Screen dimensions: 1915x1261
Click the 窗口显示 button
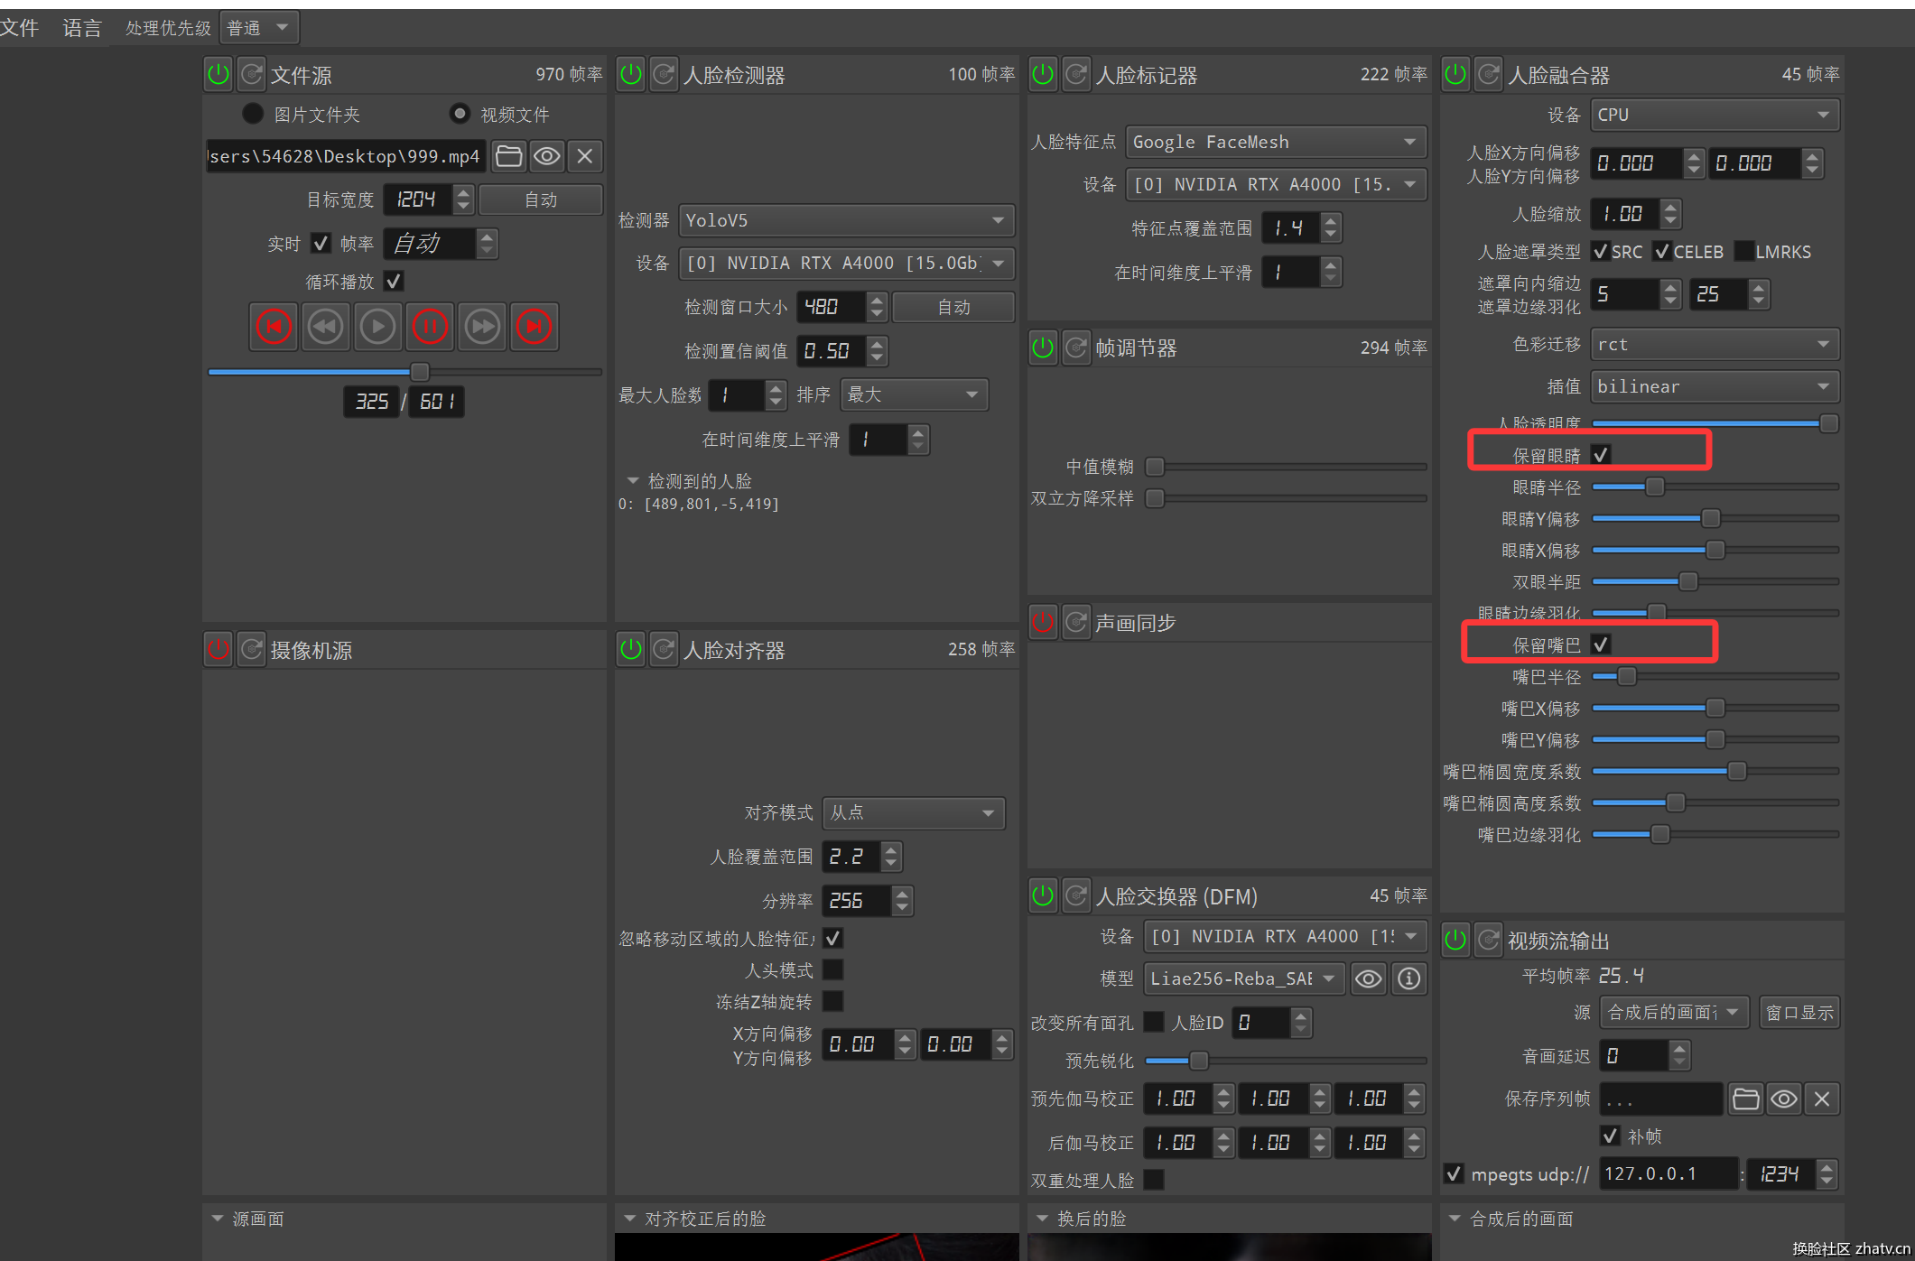click(x=1799, y=1013)
